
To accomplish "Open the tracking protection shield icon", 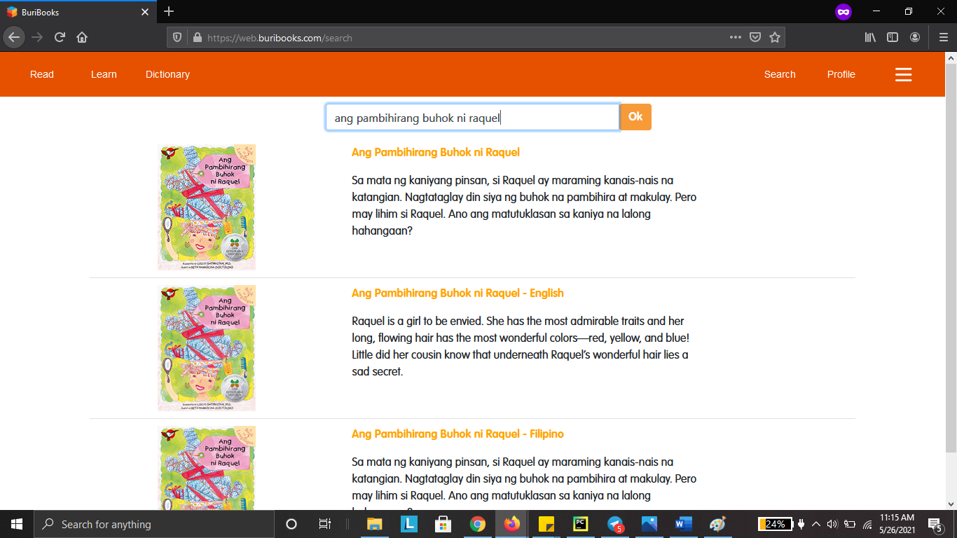I will (x=177, y=38).
